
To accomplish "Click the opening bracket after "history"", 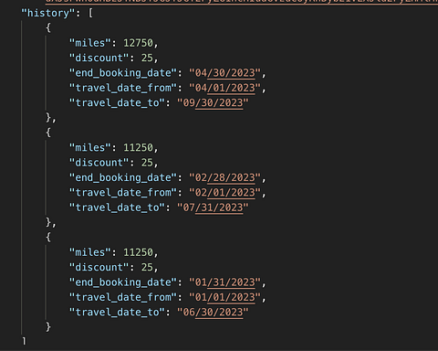I will point(90,14).
